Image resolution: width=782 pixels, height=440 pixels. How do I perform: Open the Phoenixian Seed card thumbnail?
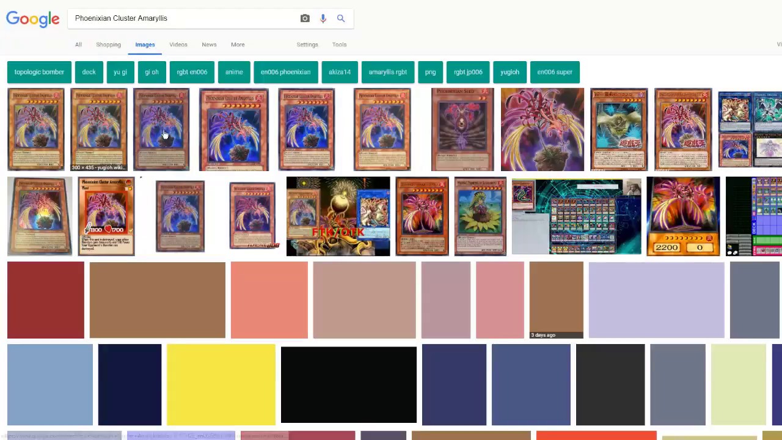click(462, 130)
